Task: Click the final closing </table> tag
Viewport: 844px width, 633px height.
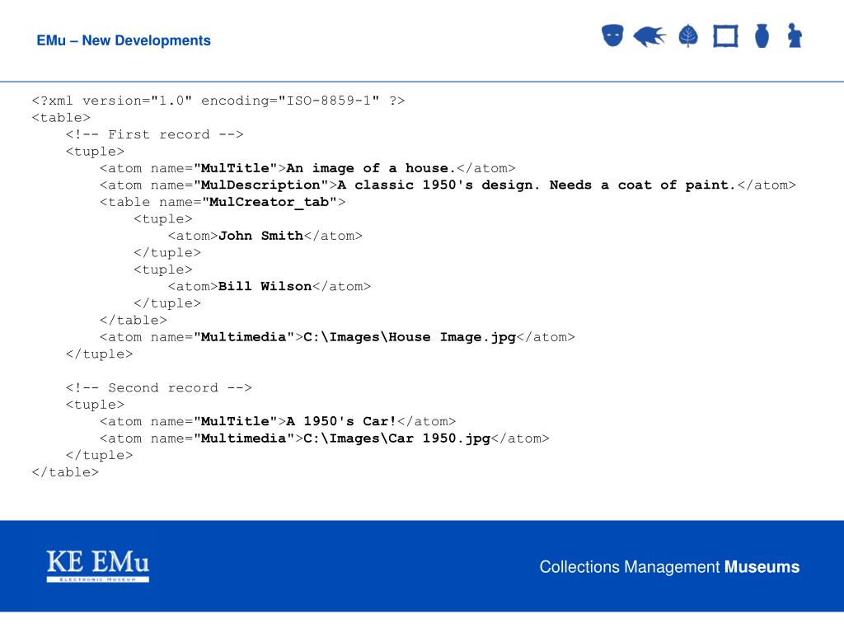Action: pyautogui.click(x=65, y=472)
